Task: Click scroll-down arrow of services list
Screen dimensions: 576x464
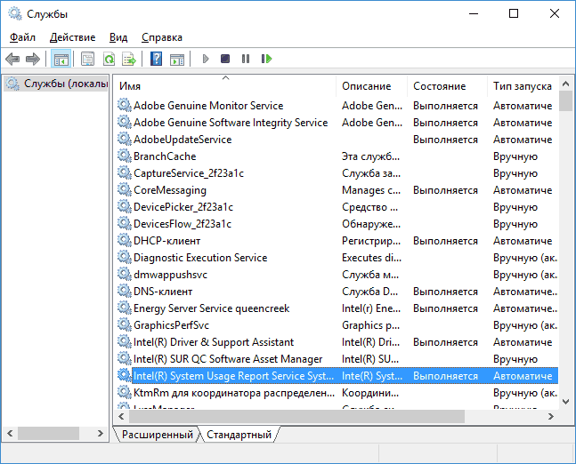Action: (565, 401)
